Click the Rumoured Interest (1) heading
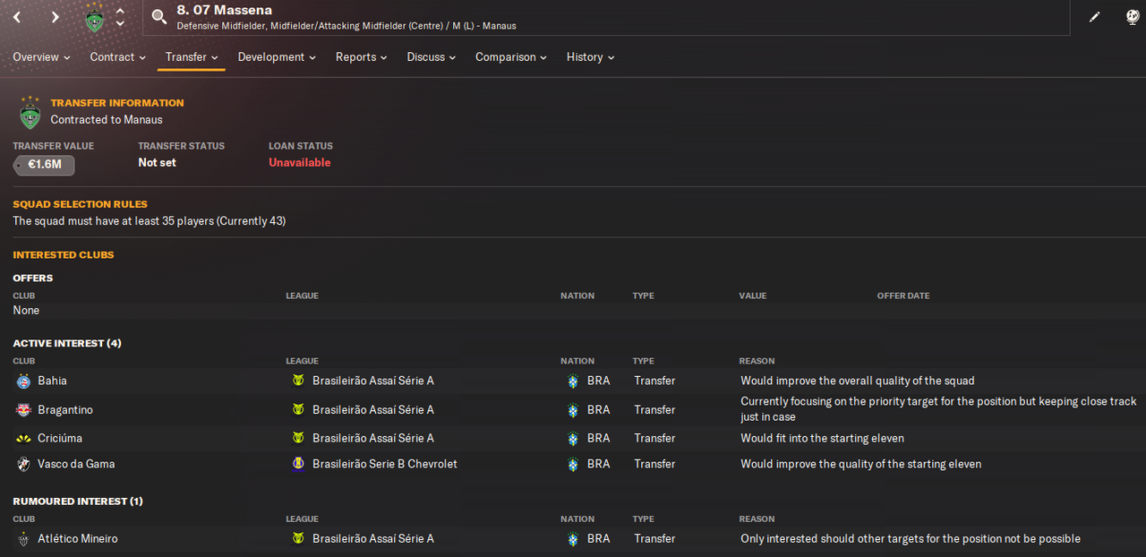The width and height of the screenshot is (1146, 557). 78,501
